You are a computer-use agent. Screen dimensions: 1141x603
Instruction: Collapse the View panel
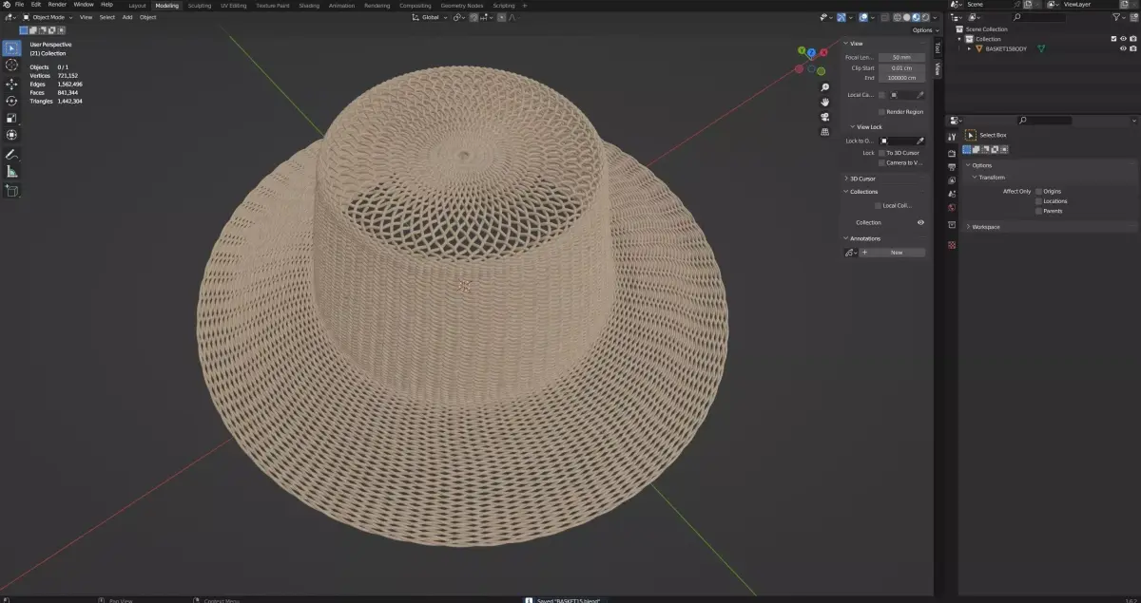coord(846,44)
